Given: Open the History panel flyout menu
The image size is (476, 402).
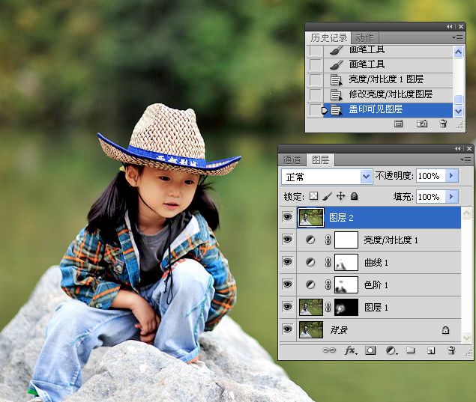Looking at the screenshot, I should click(458, 38).
